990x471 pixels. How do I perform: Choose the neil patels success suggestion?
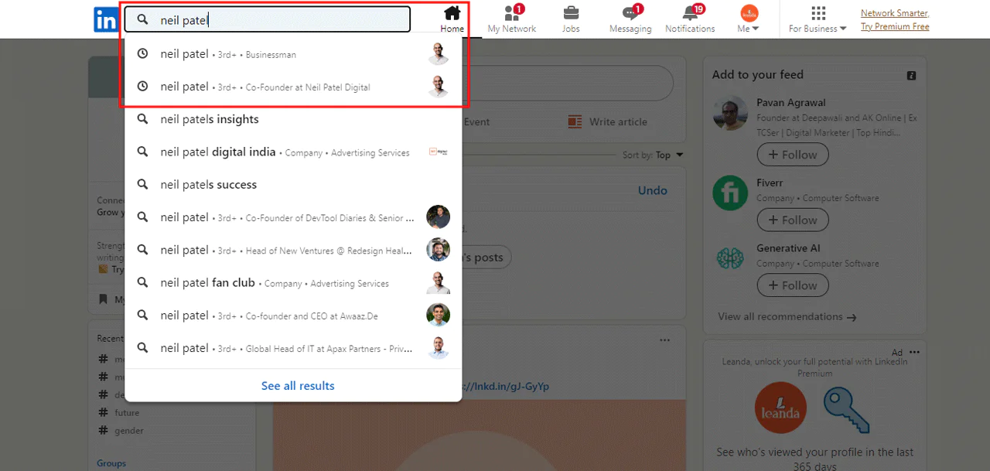[293, 185]
